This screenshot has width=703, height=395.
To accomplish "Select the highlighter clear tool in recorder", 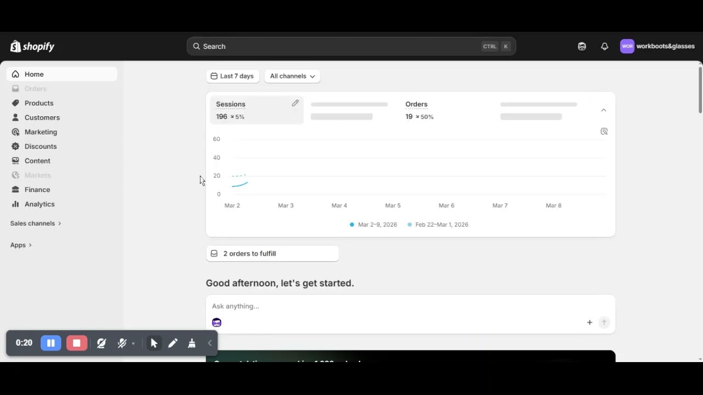I will [192, 343].
